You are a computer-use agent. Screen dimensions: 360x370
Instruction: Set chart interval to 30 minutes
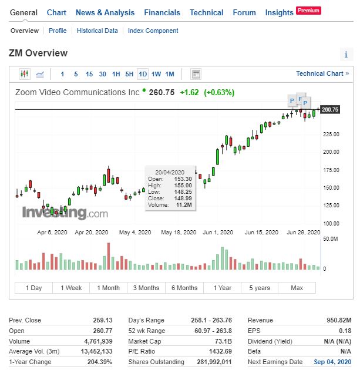[102, 75]
